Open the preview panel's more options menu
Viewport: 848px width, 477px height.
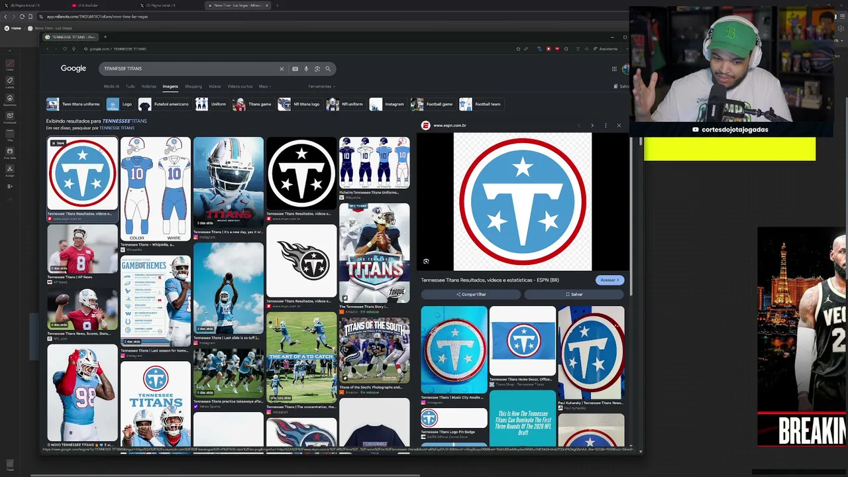(x=606, y=125)
